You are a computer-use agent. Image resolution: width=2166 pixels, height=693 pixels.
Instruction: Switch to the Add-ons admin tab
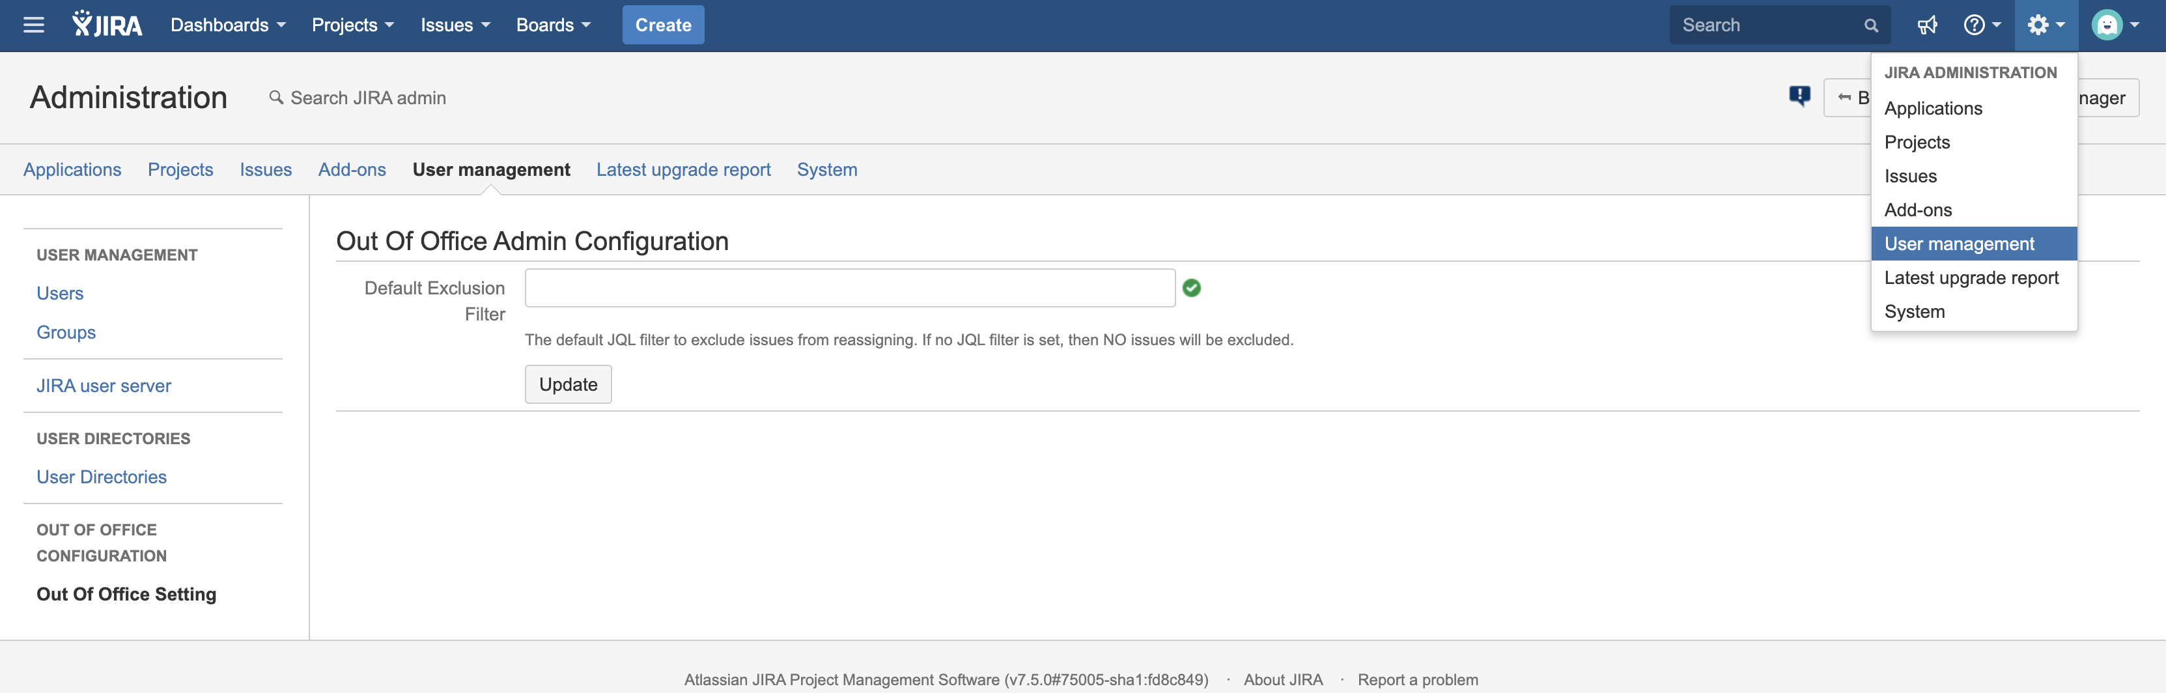(x=352, y=170)
